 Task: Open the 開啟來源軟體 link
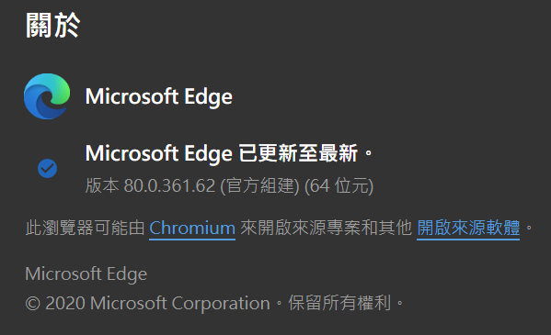[468, 228]
